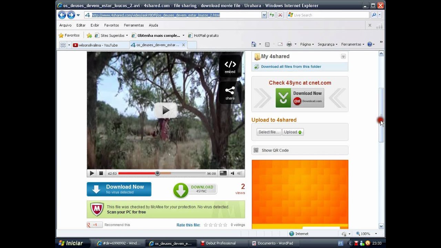
Task: Adjust the video volume bars
Action: (x=239, y=173)
